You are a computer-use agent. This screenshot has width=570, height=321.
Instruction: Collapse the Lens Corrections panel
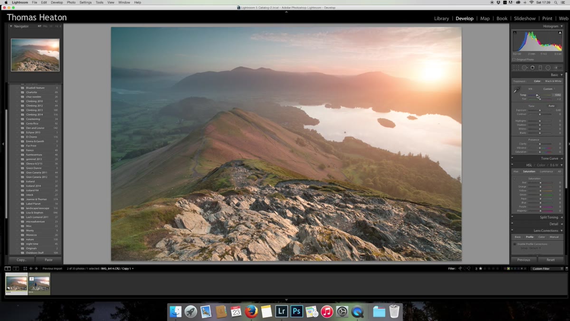coord(561,230)
